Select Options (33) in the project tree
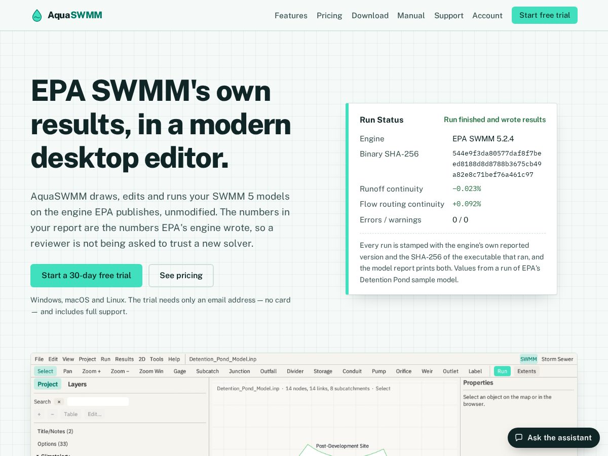608x456 pixels. [53, 444]
